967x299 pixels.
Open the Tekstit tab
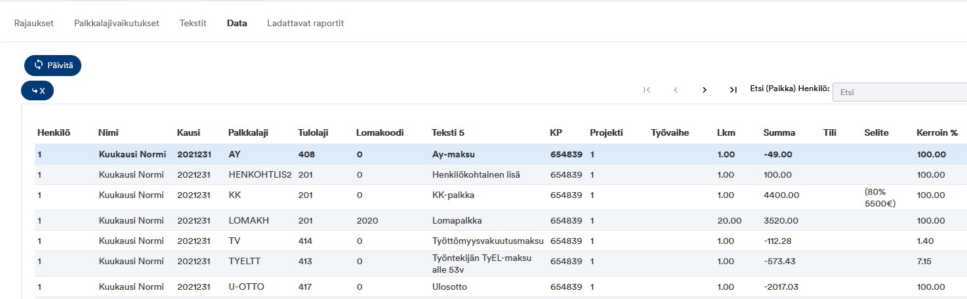(193, 23)
